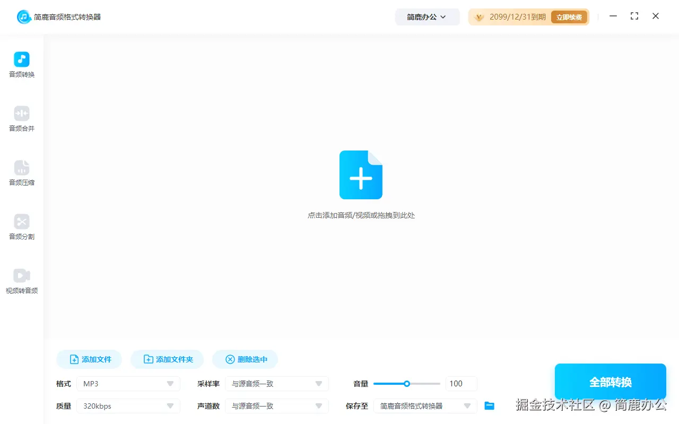The width and height of the screenshot is (679, 424).
Task: Open the 音频合并 merge tool
Action: (x=21, y=118)
